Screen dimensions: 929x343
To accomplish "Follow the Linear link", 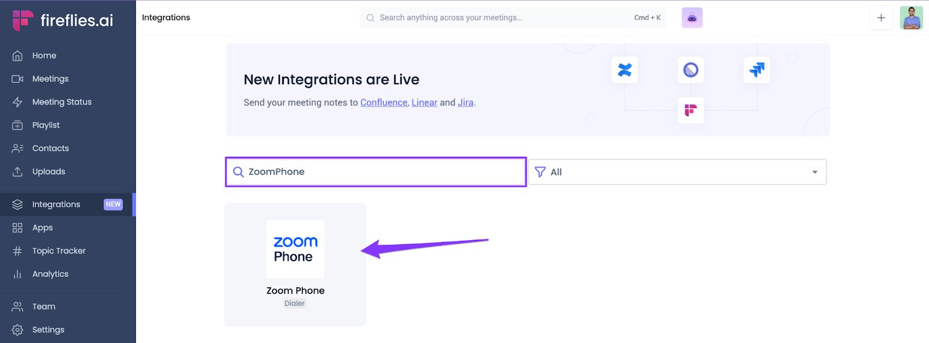I will [x=424, y=103].
